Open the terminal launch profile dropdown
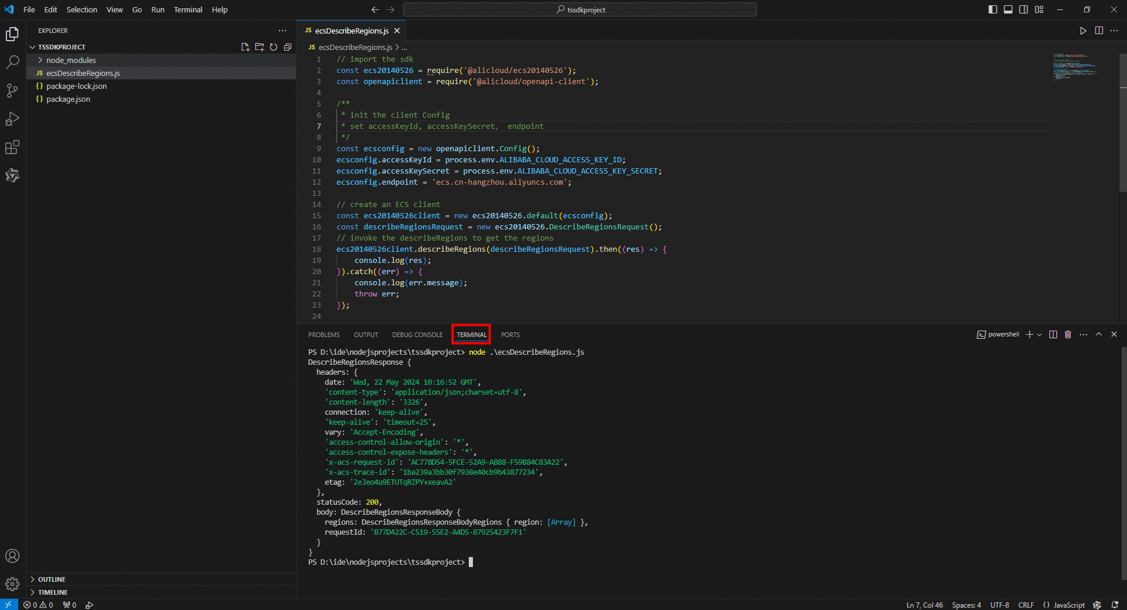Image resolution: width=1127 pixels, height=610 pixels. coord(1039,334)
